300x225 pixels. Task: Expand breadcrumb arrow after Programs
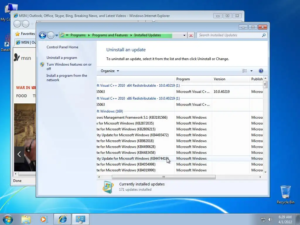tap(89, 35)
